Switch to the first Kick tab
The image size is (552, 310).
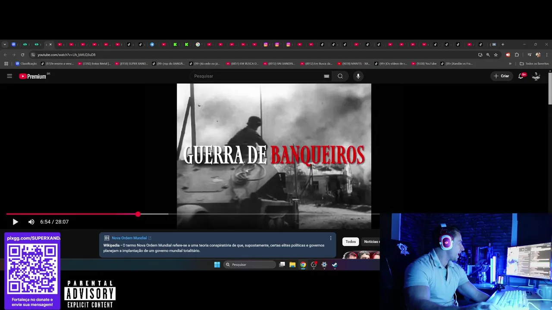coord(175,44)
